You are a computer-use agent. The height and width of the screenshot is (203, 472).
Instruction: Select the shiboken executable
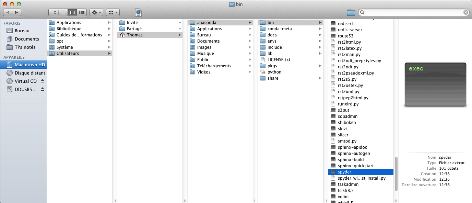tap(361, 123)
